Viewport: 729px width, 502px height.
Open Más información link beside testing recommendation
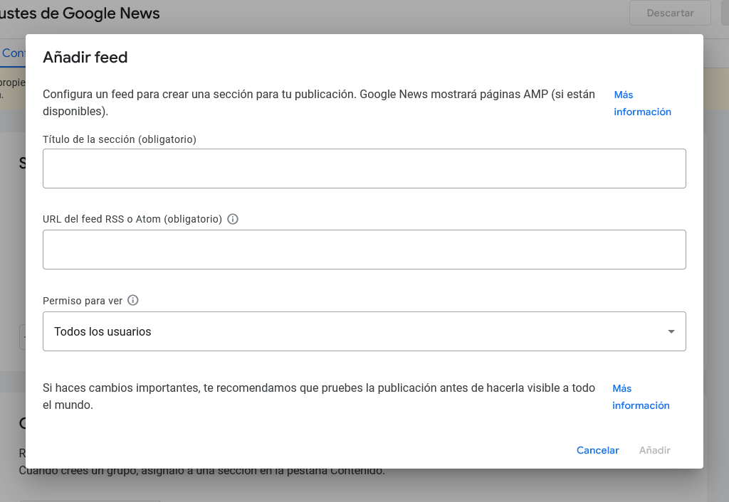click(x=641, y=397)
